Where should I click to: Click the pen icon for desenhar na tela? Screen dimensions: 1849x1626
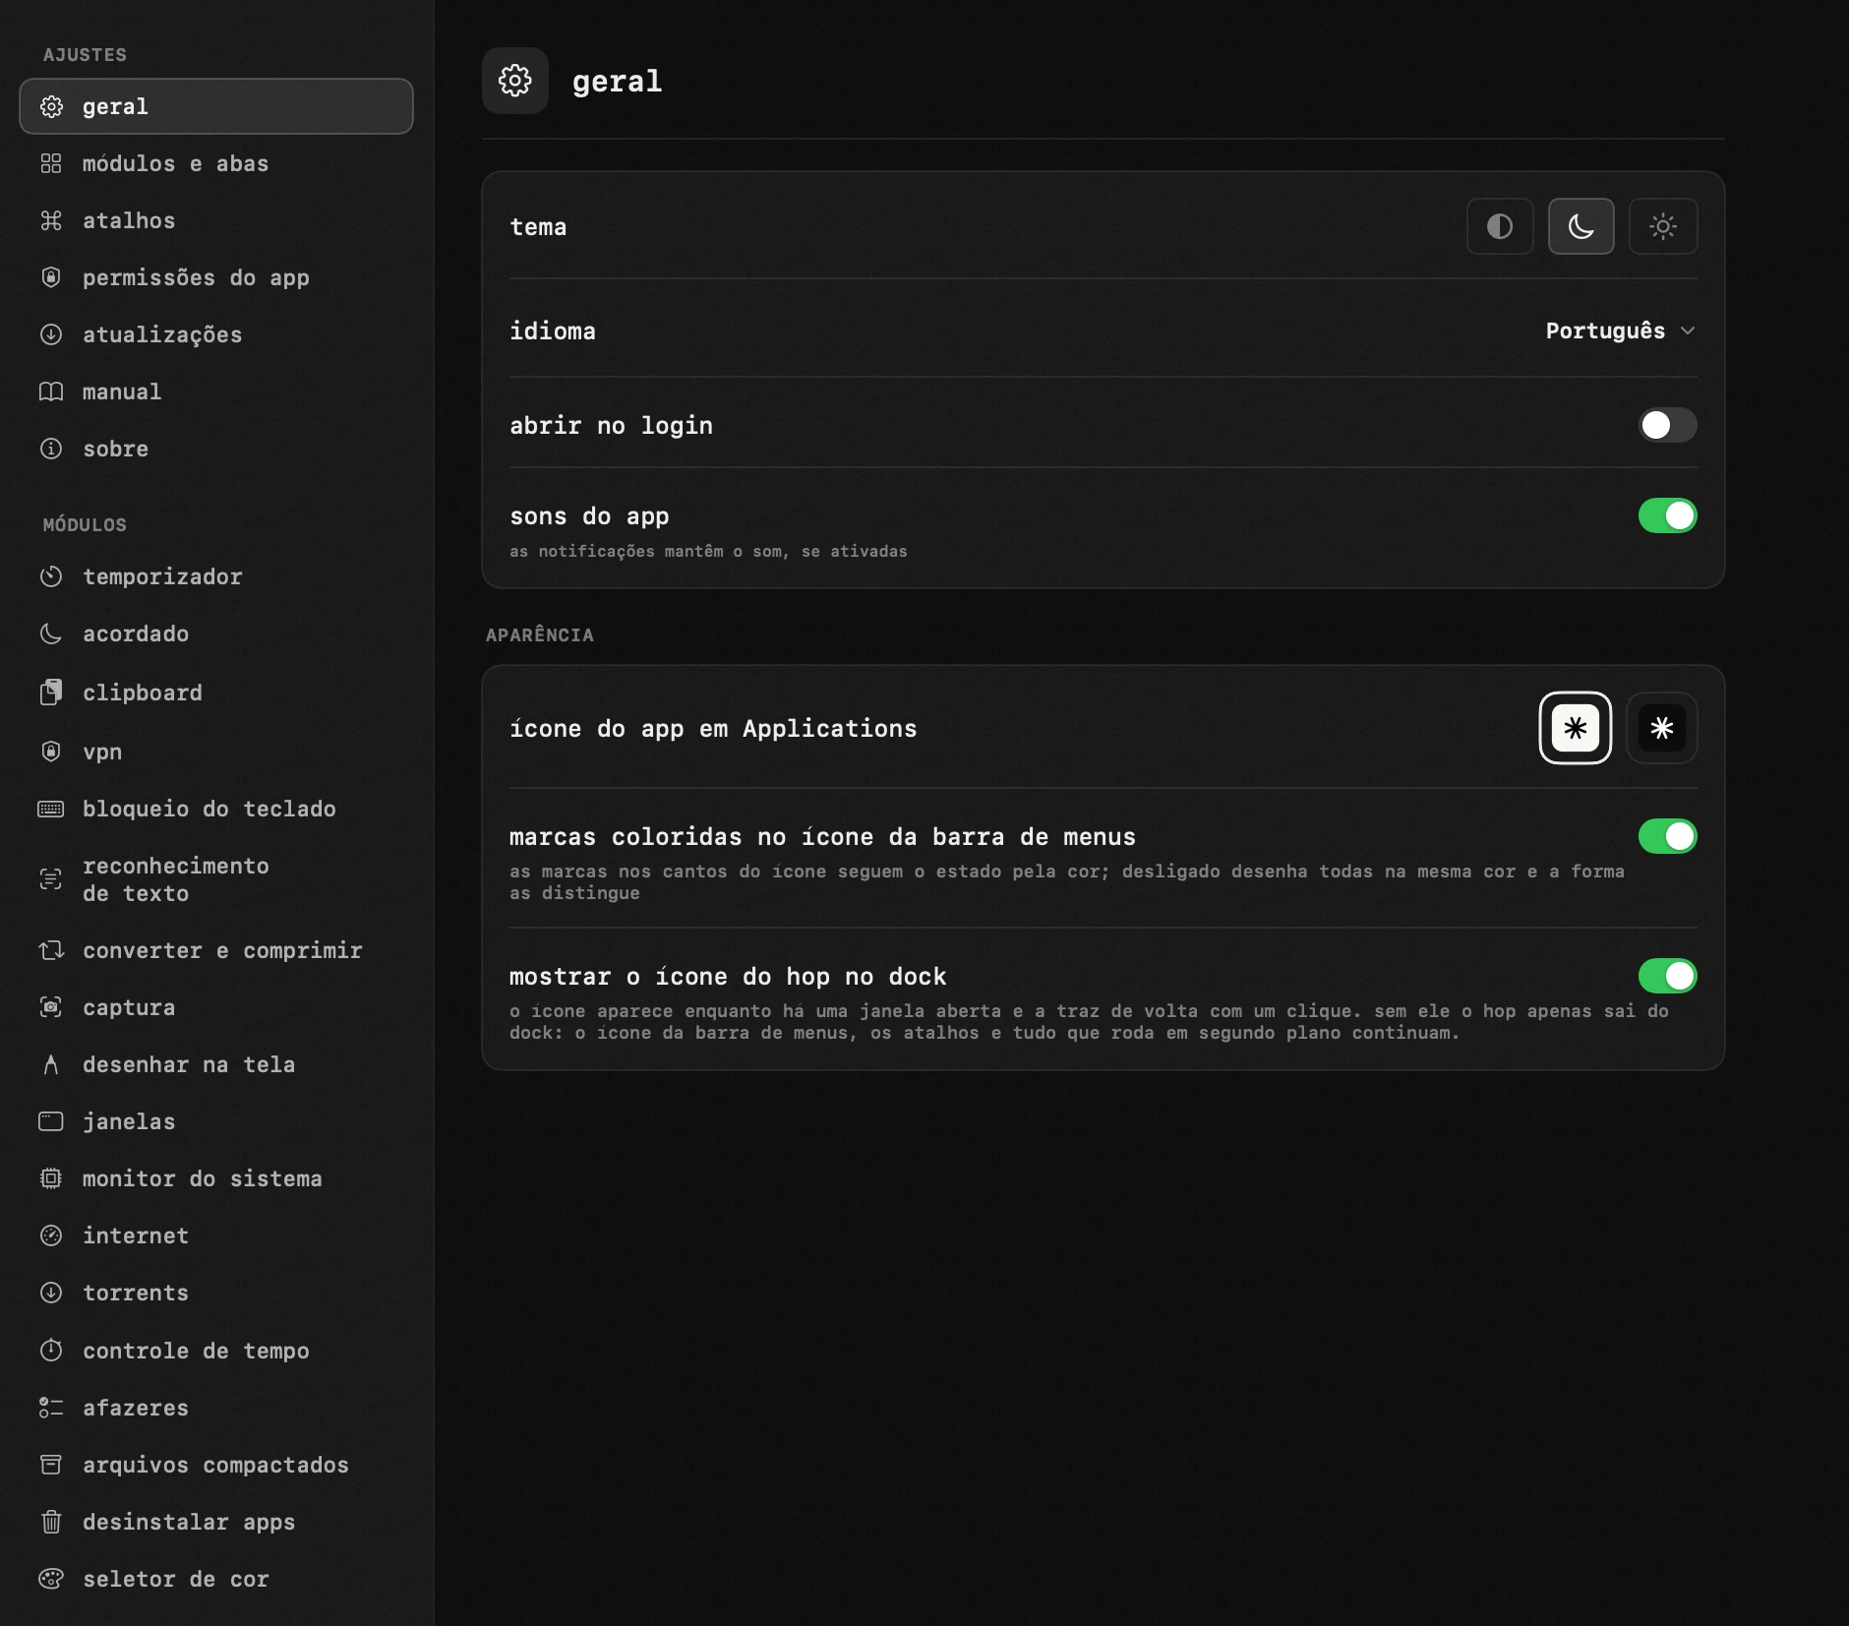click(x=51, y=1064)
